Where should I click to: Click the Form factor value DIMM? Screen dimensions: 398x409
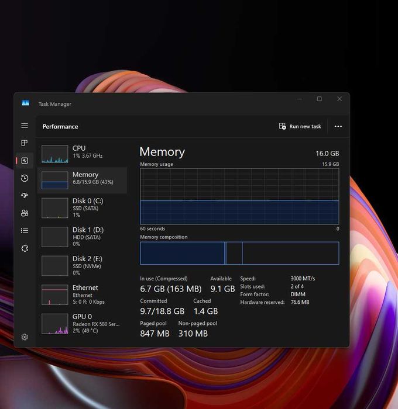click(x=298, y=294)
